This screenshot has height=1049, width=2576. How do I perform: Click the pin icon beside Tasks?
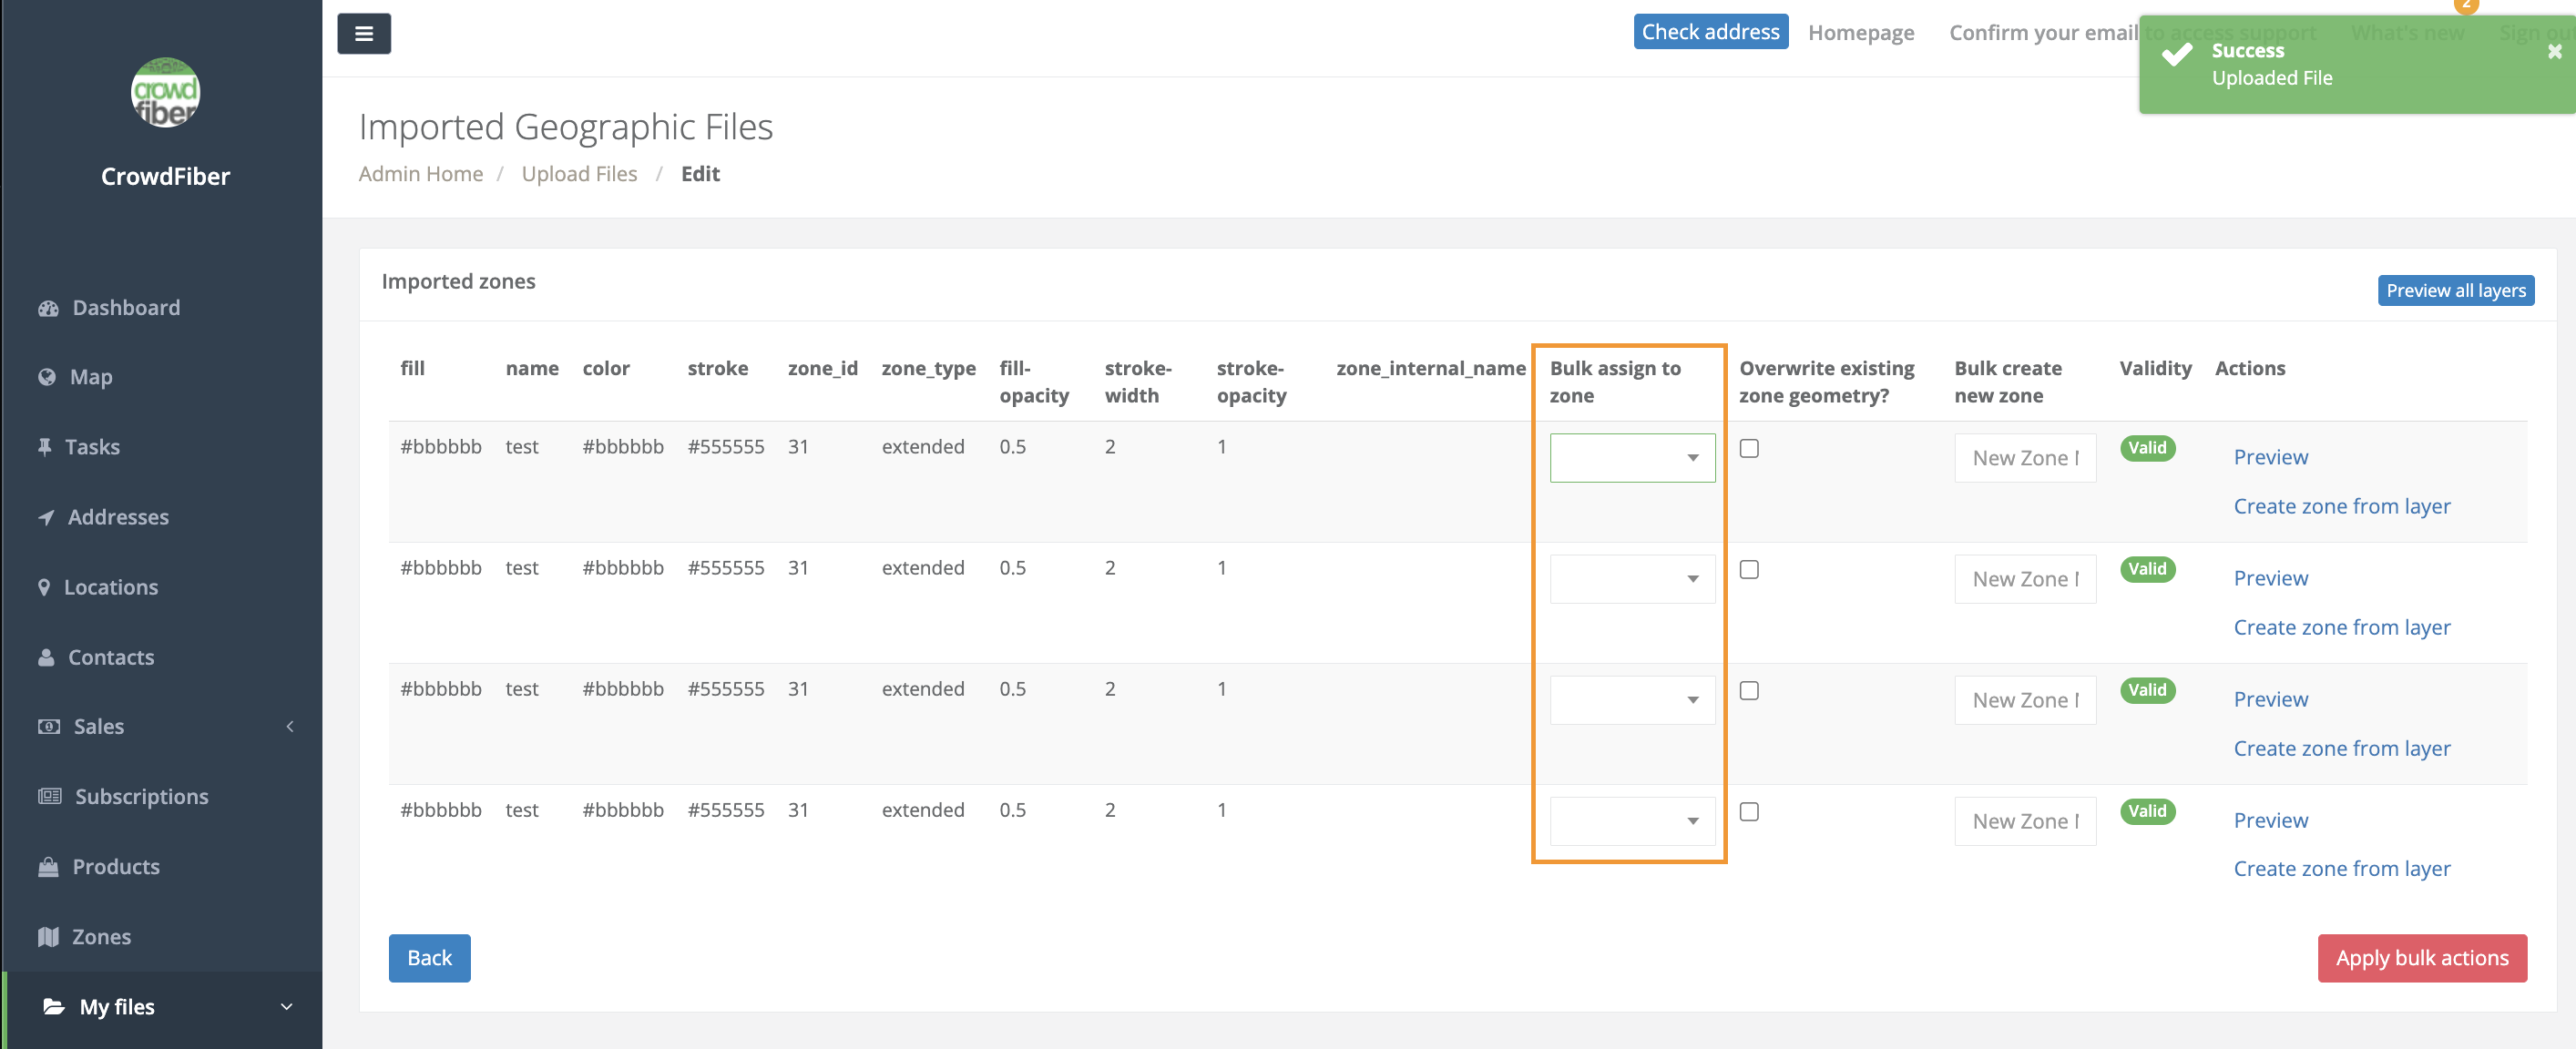click(x=44, y=447)
